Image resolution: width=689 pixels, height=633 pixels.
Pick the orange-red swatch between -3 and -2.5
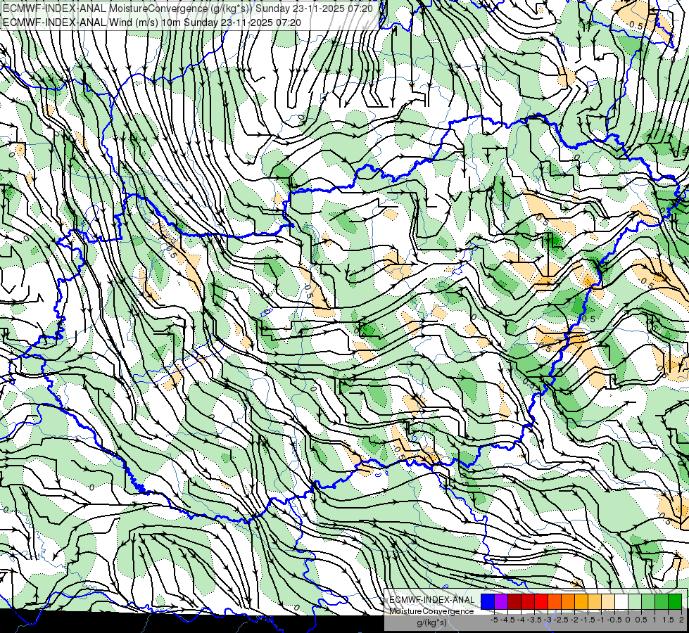pos(555,602)
